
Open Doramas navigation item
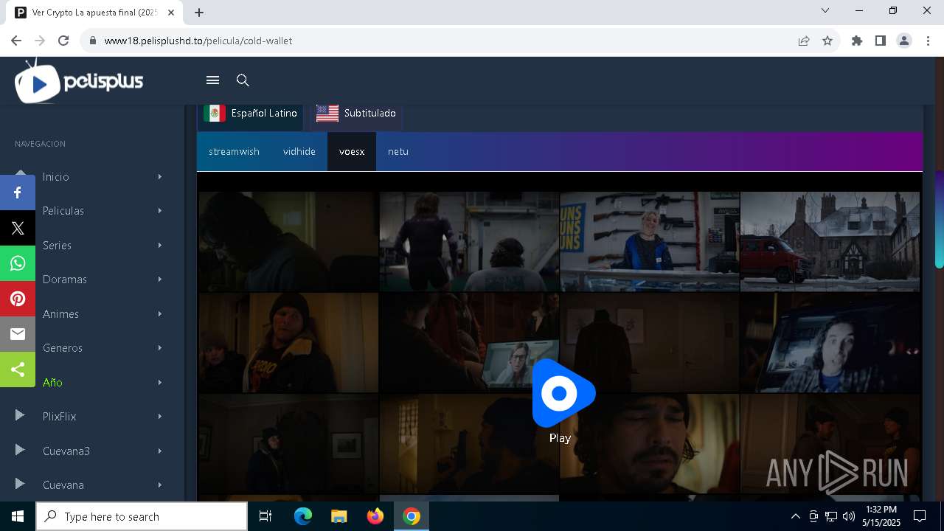[x=65, y=280]
